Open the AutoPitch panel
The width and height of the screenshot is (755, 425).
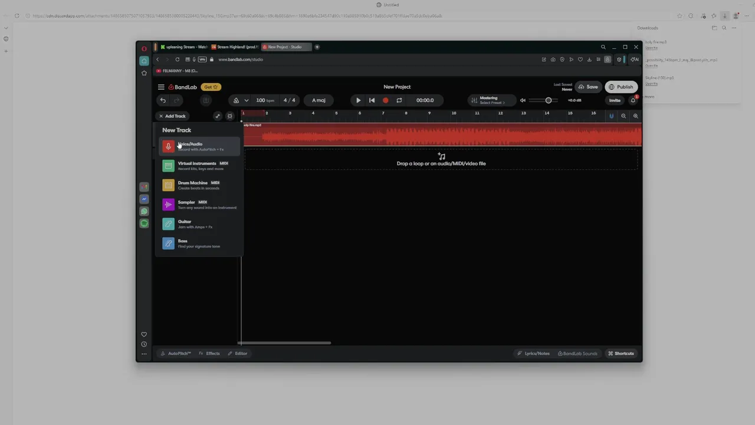click(176, 354)
